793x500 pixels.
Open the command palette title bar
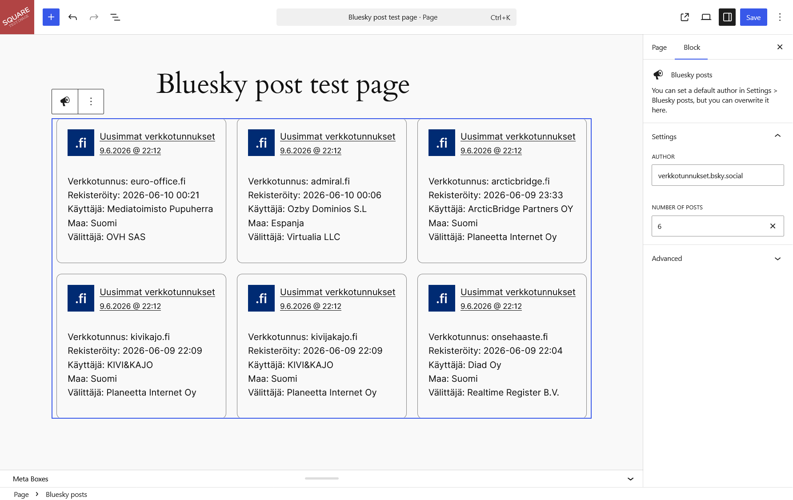click(396, 17)
